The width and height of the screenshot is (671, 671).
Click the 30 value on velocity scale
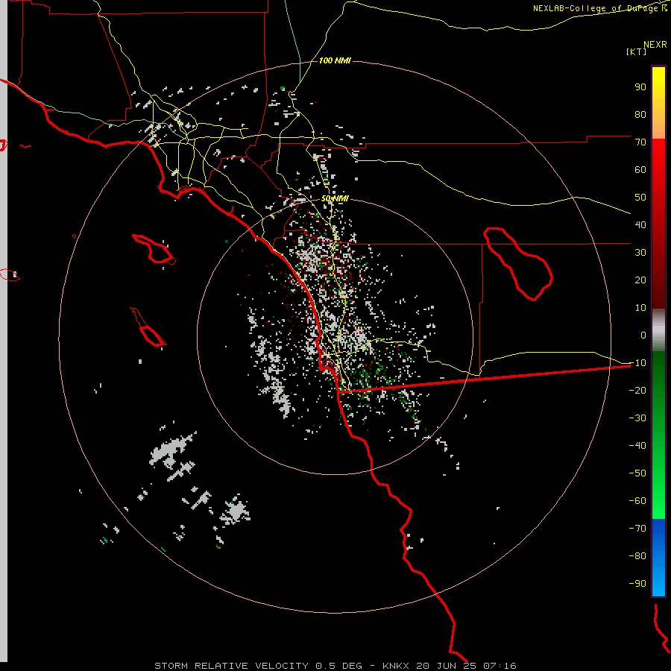(640, 253)
